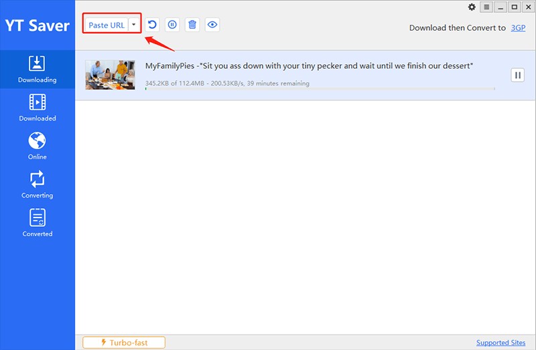536x350 pixels.
Task: Click the download progress bar
Action: [x=320, y=89]
